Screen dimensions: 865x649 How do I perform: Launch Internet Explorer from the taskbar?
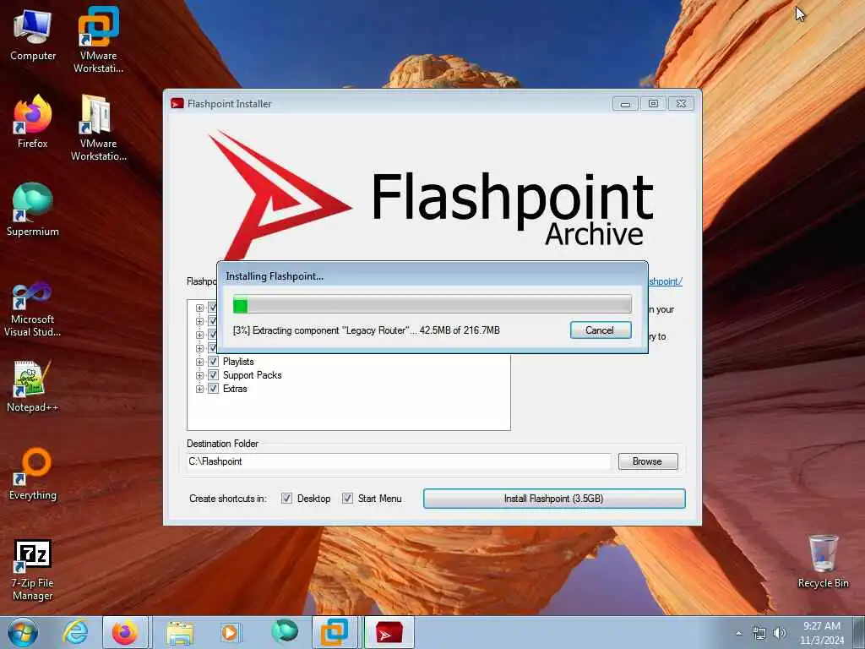point(75,632)
